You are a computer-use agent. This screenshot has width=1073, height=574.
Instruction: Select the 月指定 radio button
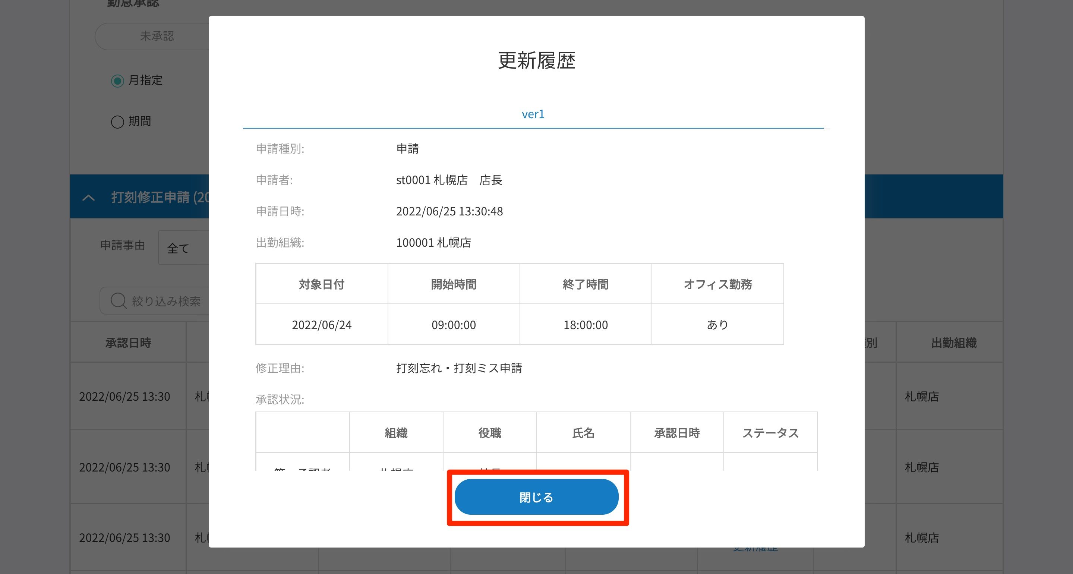117,81
